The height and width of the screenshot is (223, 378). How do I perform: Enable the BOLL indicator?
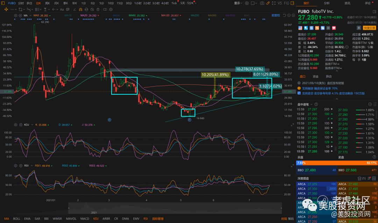17,219
